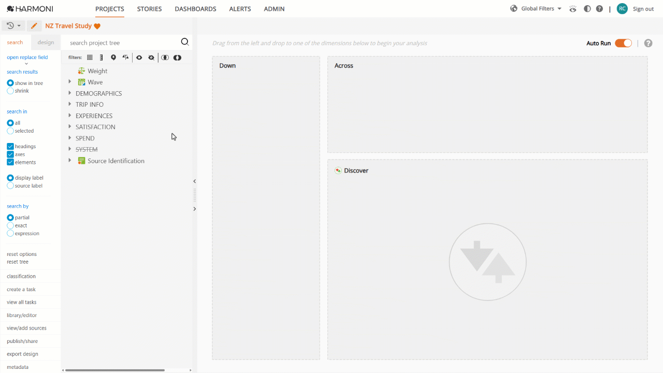Switch to the search tab
Viewport: 663px width, 373px height.
pos(15,42)
